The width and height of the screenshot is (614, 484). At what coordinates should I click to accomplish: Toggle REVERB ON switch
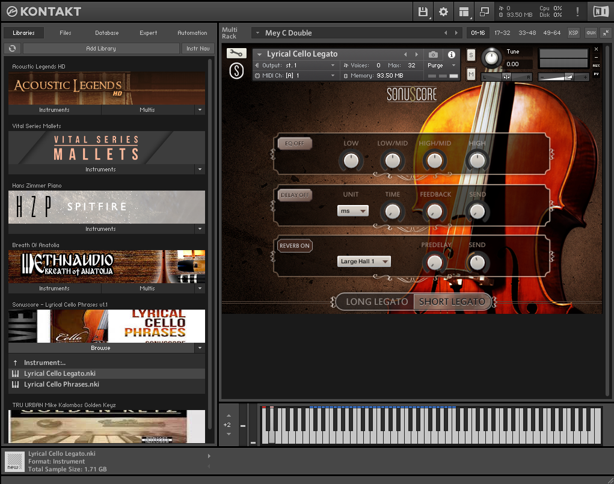pyautogui.click(x=295, y=245)
